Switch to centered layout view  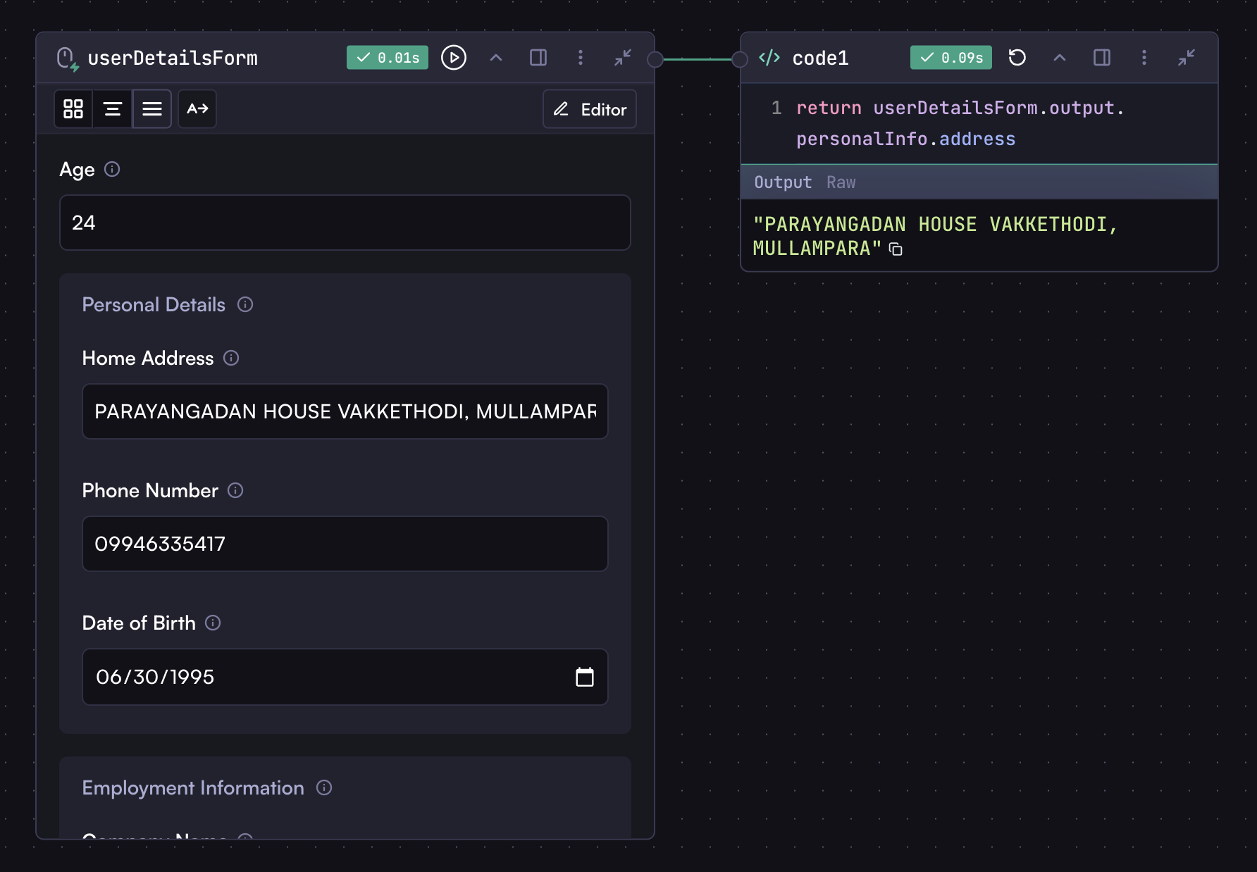coord(113,109)
